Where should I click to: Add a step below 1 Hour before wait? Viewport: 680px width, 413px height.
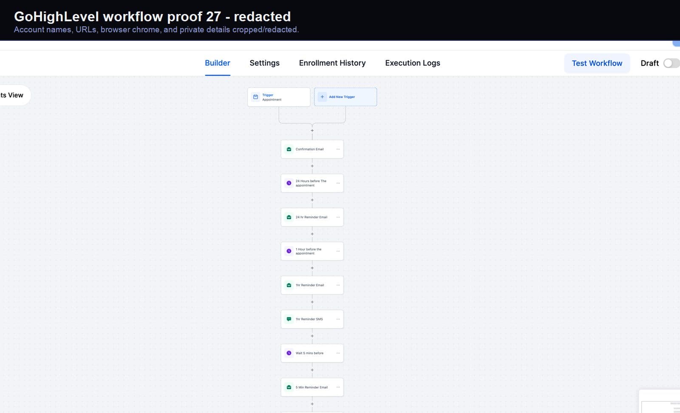(x=312, y=268)
